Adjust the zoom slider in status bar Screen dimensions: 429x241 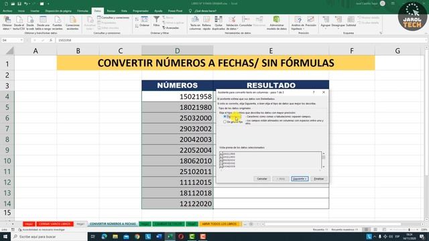(x=409, y=230)
